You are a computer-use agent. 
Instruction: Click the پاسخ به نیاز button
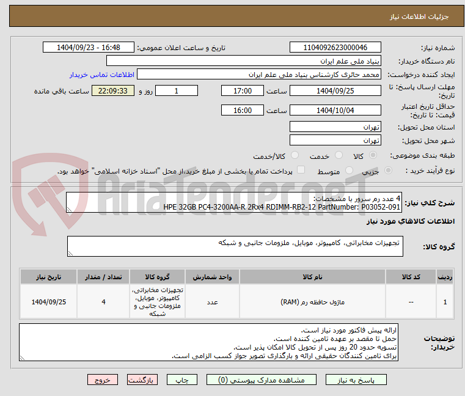356,380
